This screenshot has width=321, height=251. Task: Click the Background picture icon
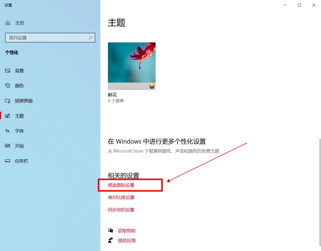pos(8,71)
